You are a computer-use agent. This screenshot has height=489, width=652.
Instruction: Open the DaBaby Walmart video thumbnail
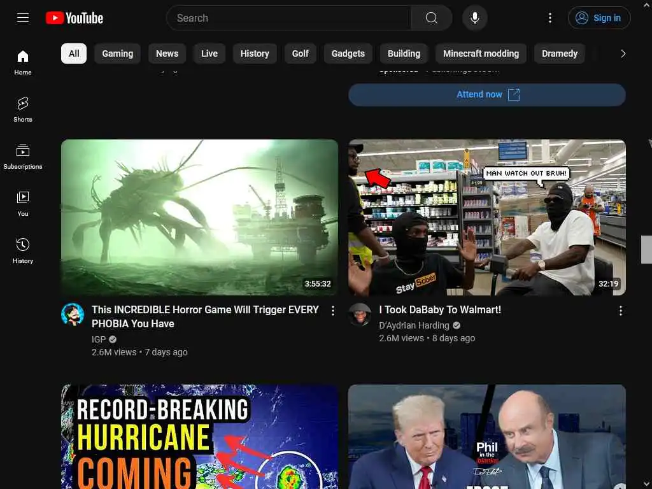coord(487,218)
